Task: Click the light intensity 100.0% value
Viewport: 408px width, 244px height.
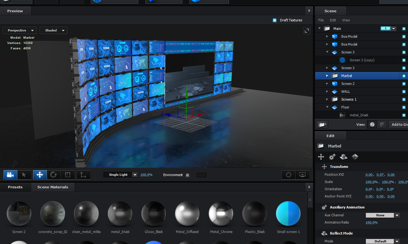Action: pyautogui.click(x=146, y=175)
